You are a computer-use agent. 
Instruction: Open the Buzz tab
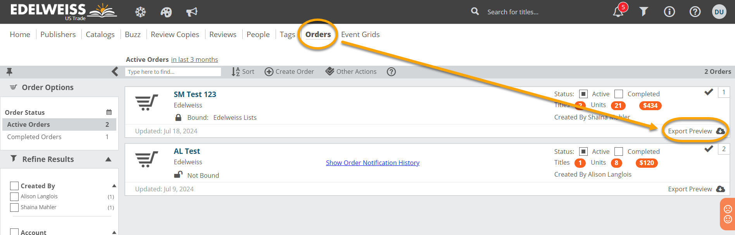[133, 34]
